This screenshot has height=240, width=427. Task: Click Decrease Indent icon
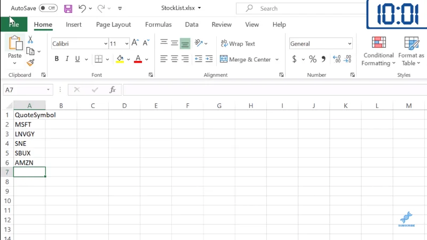(198, 59)
